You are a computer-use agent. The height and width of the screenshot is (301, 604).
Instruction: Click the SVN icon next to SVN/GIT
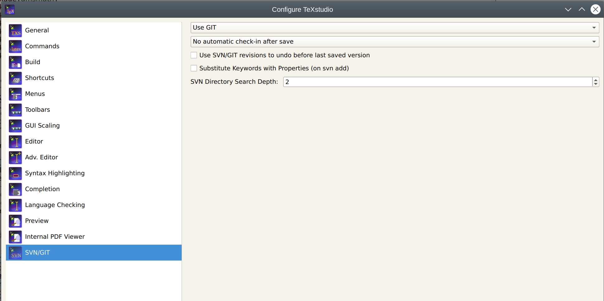[x=15, y=253]
